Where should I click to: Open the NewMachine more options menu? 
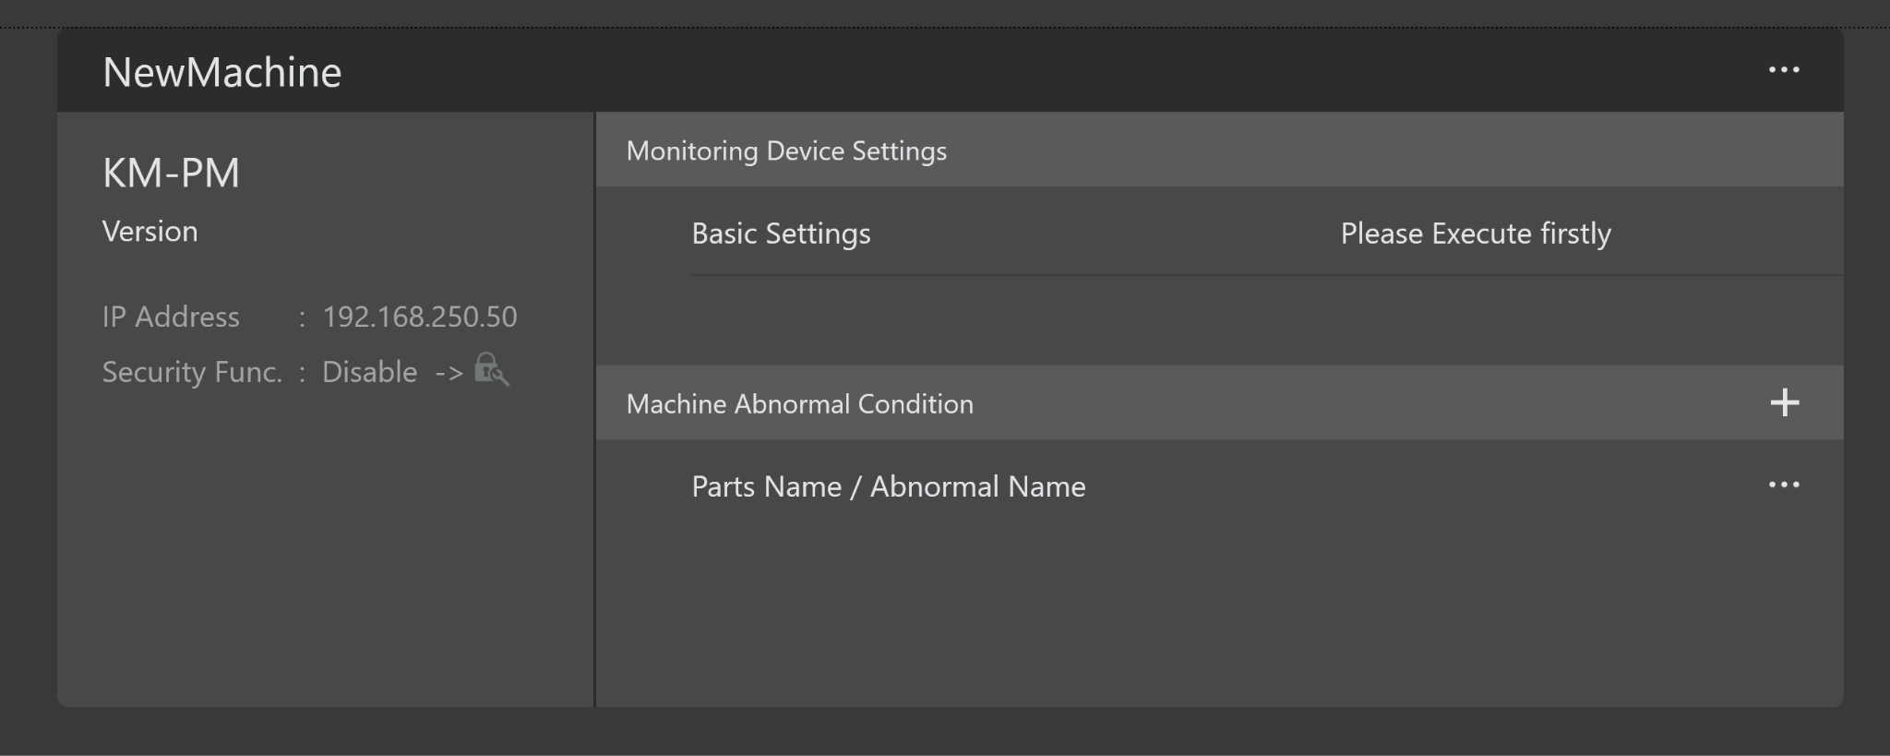pyautogui.click(x=1783, y=70)
